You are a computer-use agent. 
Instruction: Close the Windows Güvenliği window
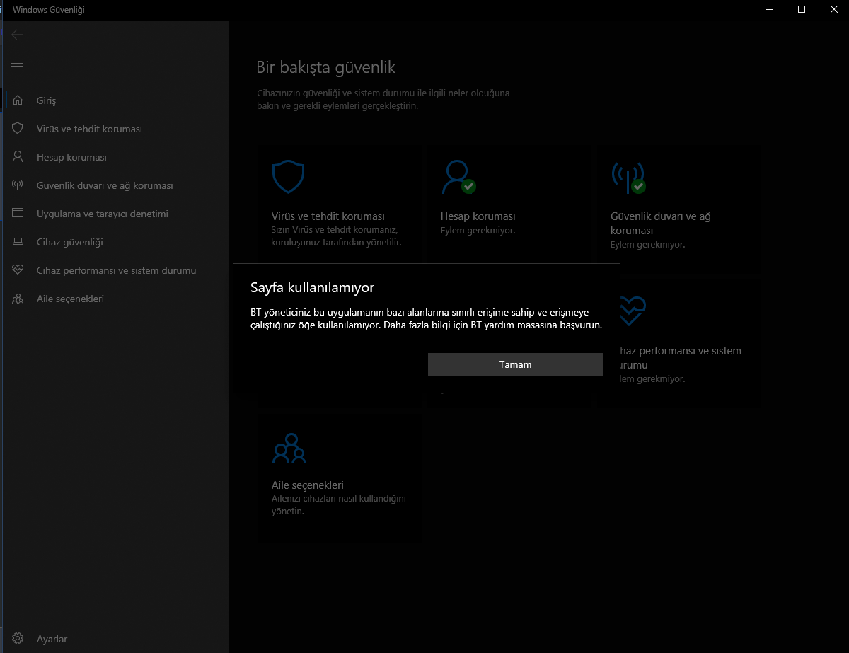pos(833,9)
